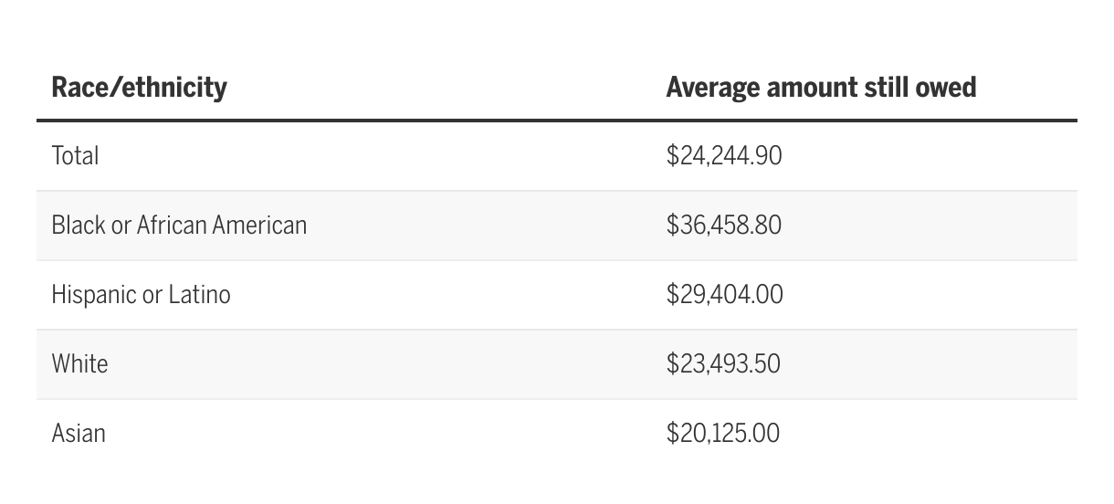
Task: Click the $24,244.90 total amount
Action: pos(724,156)
